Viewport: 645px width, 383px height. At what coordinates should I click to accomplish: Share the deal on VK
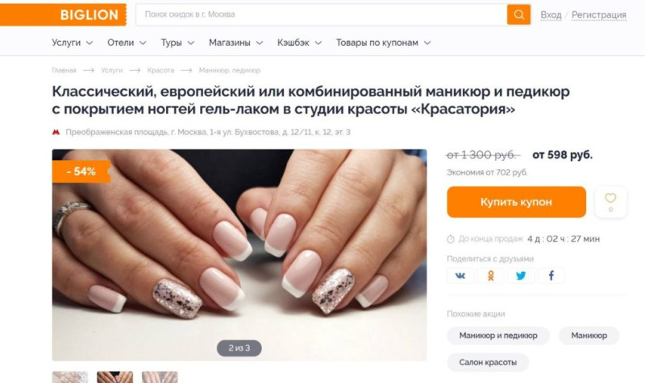pos(460,275)
